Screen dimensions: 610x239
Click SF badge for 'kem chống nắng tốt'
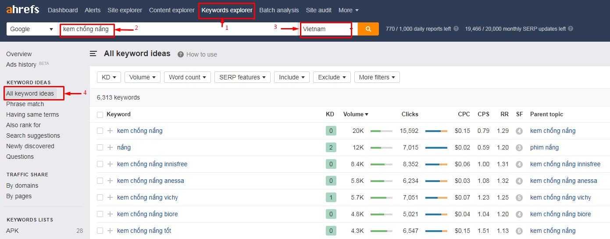(x=519, y=231)
